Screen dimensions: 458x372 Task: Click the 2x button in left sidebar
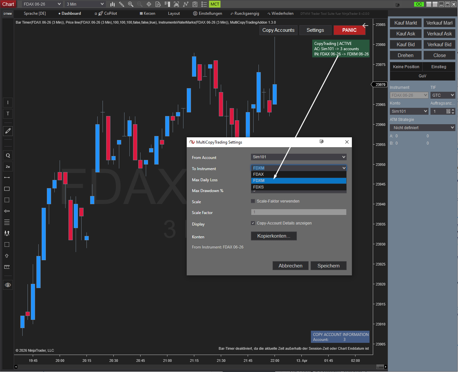8,166
